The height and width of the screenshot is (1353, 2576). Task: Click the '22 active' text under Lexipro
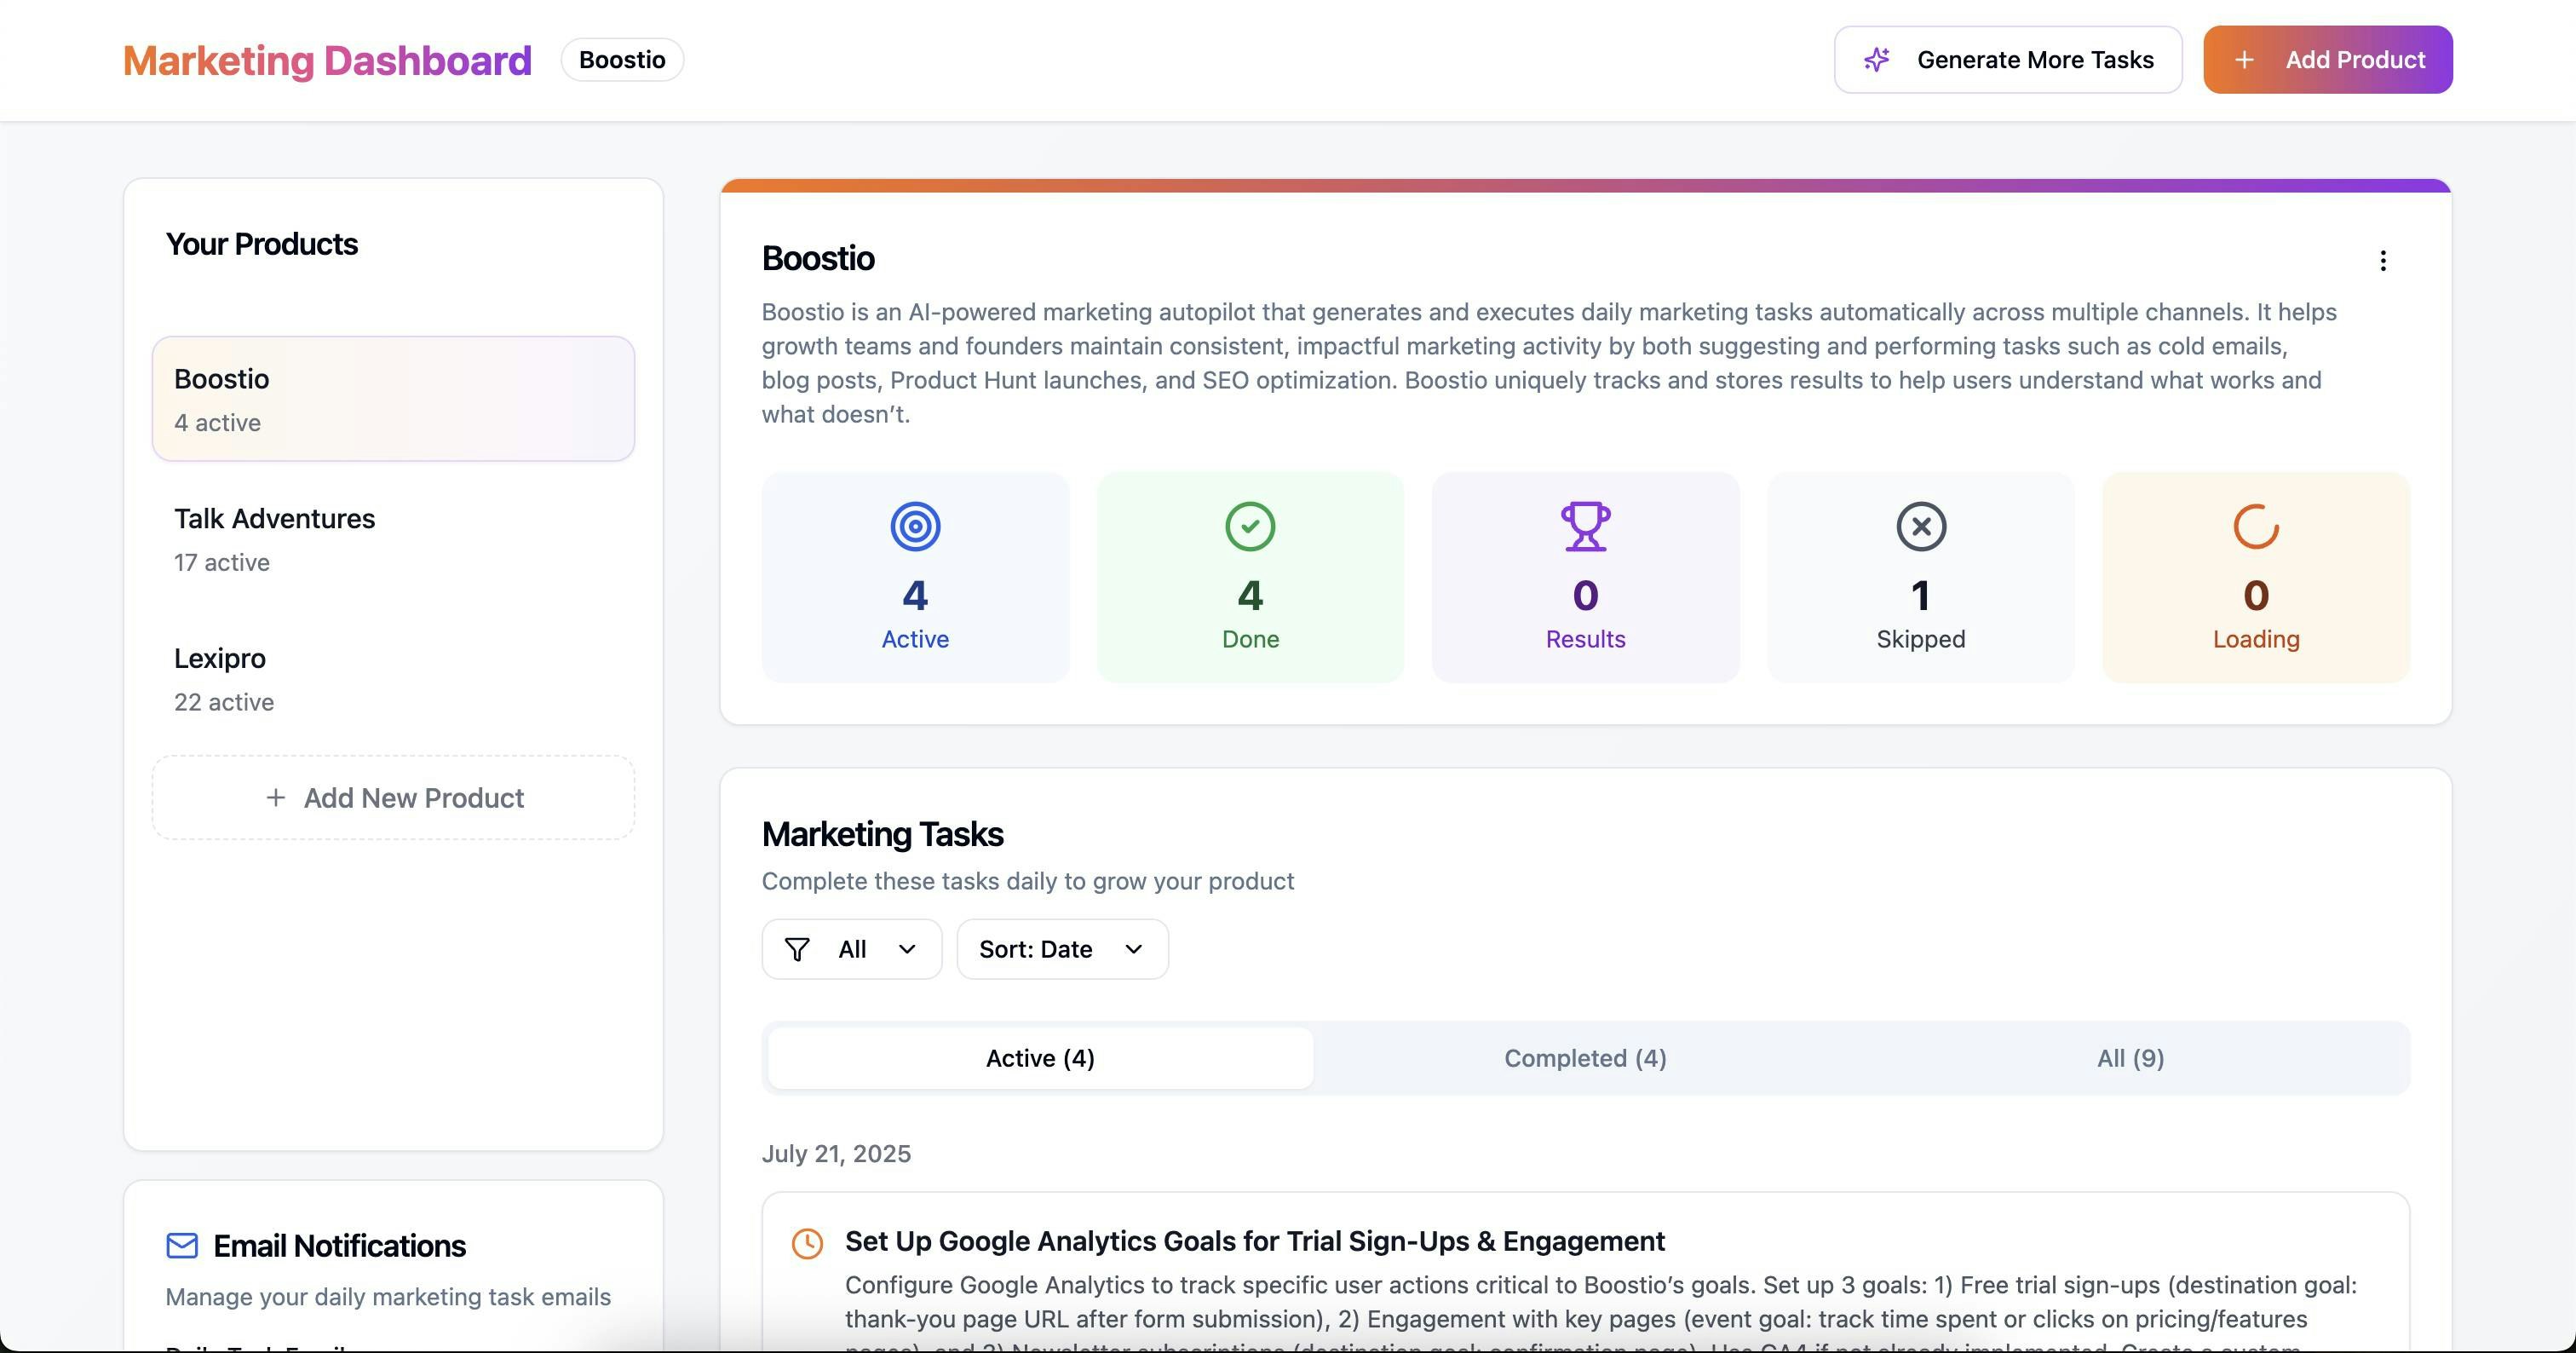[224, 702]
